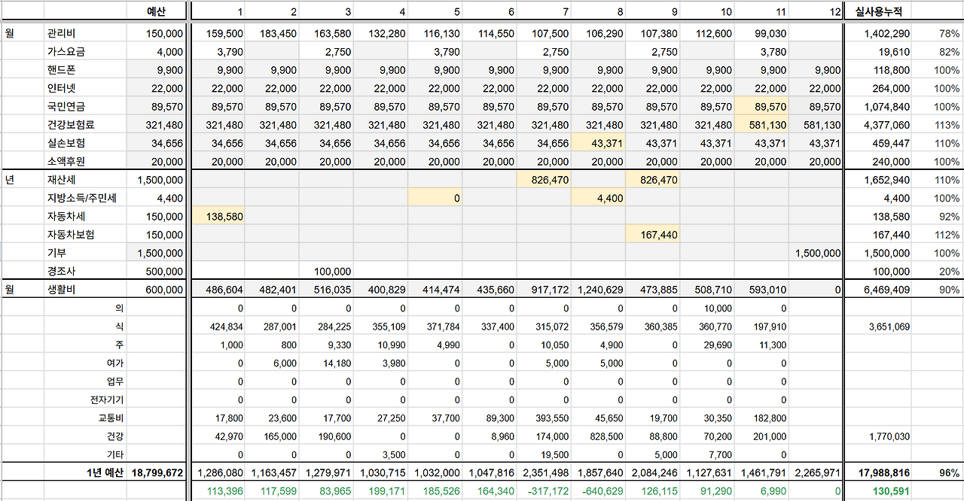The image size is (964, 501).
Task: Click the "예산" column header
Action: pos(155,12)
